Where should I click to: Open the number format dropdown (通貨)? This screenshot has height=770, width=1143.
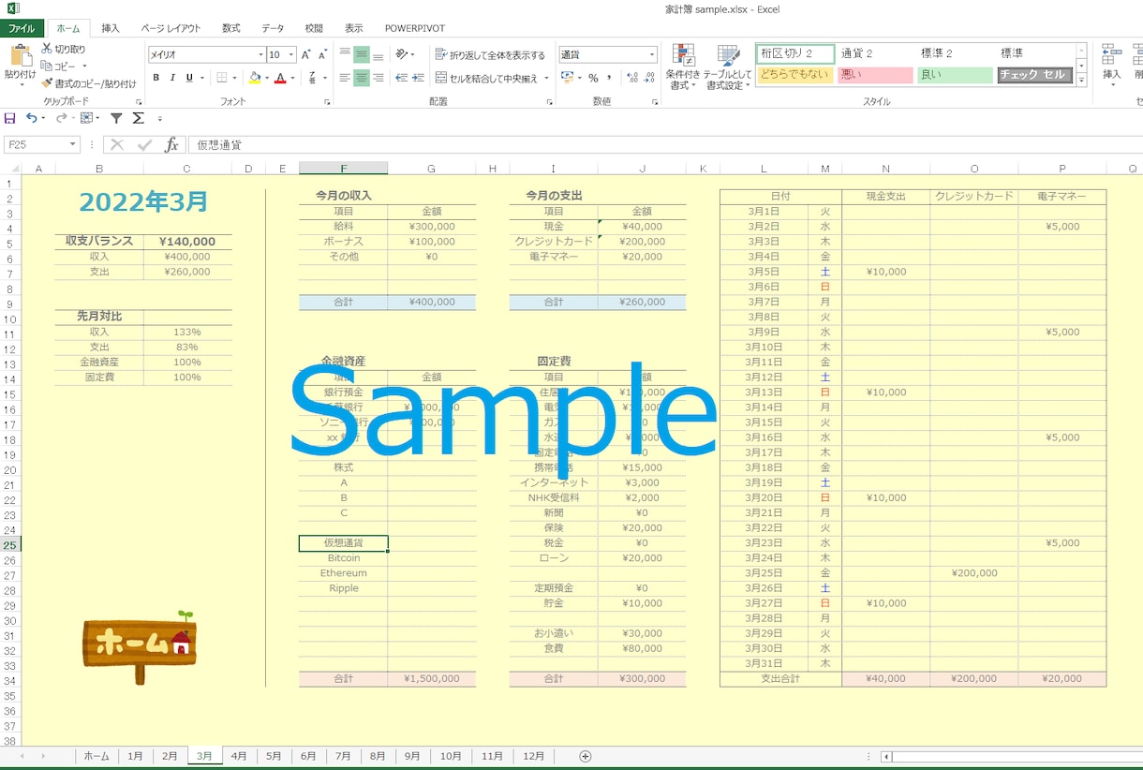tap(651, 55)
